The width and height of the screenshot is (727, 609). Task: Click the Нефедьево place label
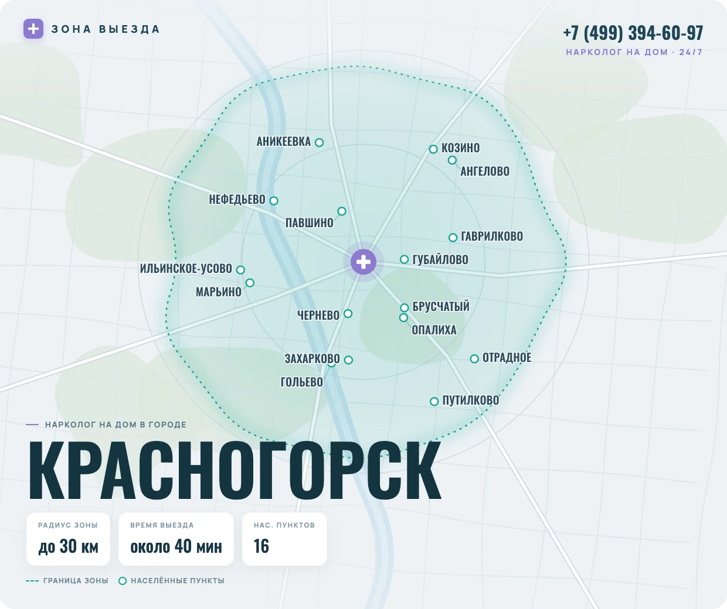[237, 200]
